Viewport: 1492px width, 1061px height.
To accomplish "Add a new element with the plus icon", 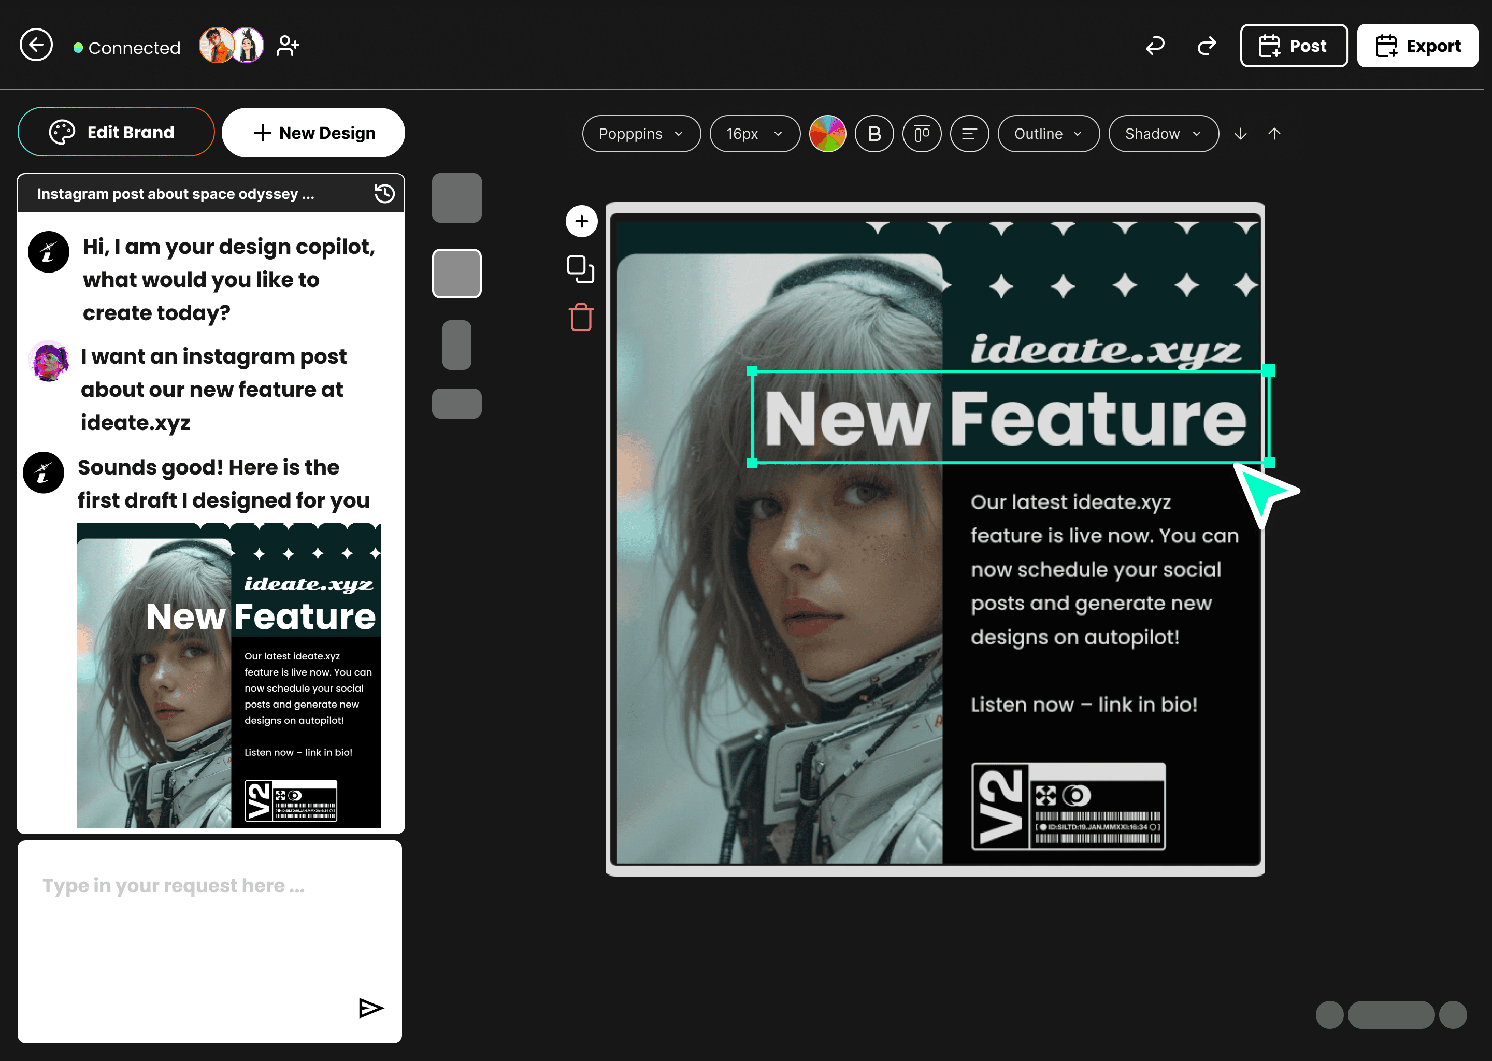I will pos(580,221).
